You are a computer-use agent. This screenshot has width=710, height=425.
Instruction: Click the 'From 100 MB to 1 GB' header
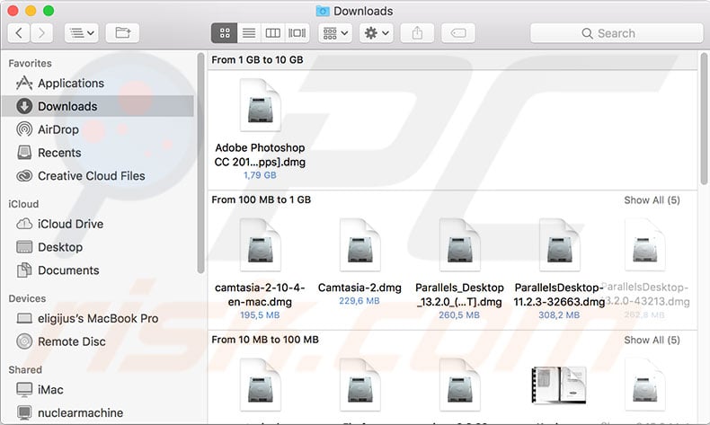tap(262, 199)
